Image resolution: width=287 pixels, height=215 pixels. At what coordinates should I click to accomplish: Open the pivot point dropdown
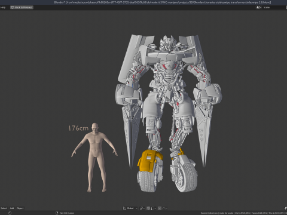pos(142,208)
